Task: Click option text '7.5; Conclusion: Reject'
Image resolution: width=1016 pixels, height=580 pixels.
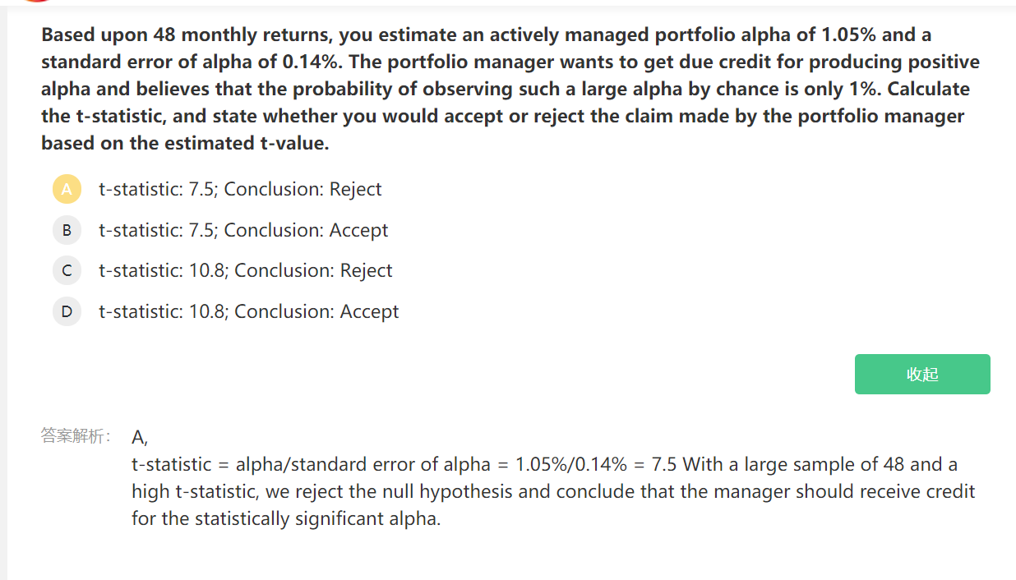Action: click(285, 189)
